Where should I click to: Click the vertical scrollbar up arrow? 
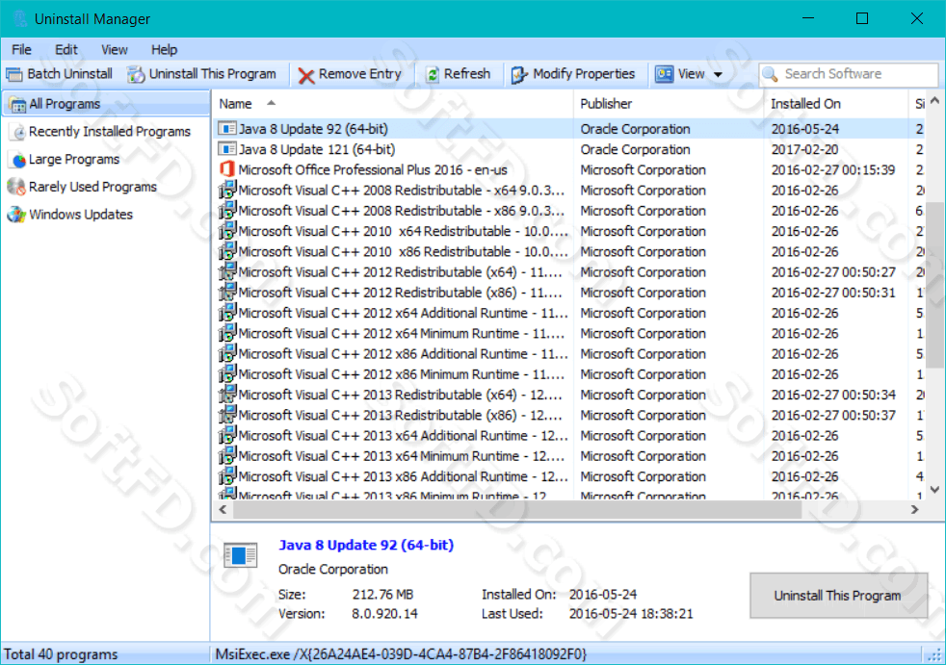pos(935,100)
